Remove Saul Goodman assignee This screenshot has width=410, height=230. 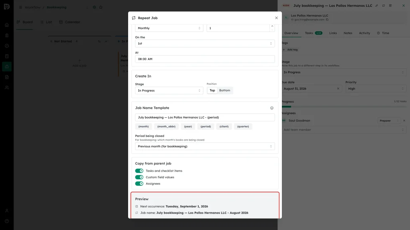point(404,121)
